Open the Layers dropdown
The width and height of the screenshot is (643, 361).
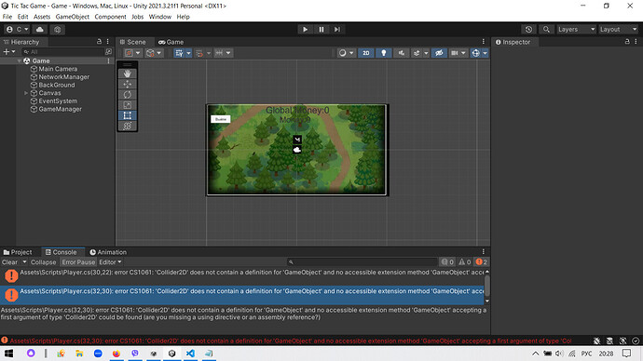point(576,30)
